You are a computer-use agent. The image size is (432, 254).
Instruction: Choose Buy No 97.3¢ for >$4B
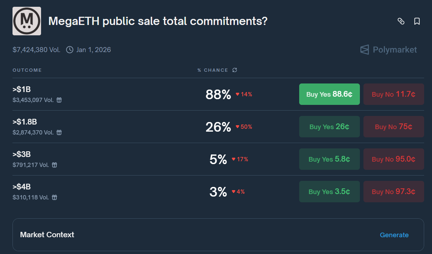(x=393, y=192)
